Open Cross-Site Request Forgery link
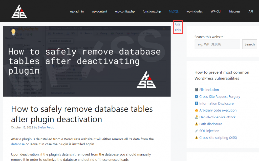The height and width of the screenshot is (161, 259). [220, 97]
